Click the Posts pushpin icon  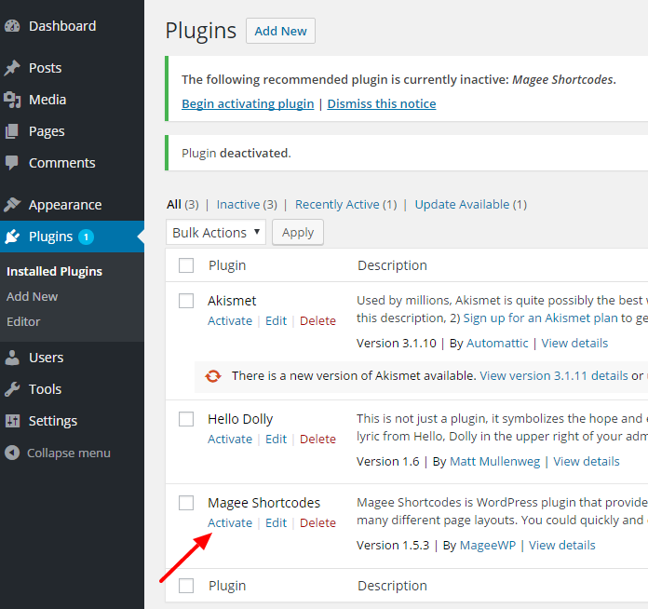[x=12, y=68]
